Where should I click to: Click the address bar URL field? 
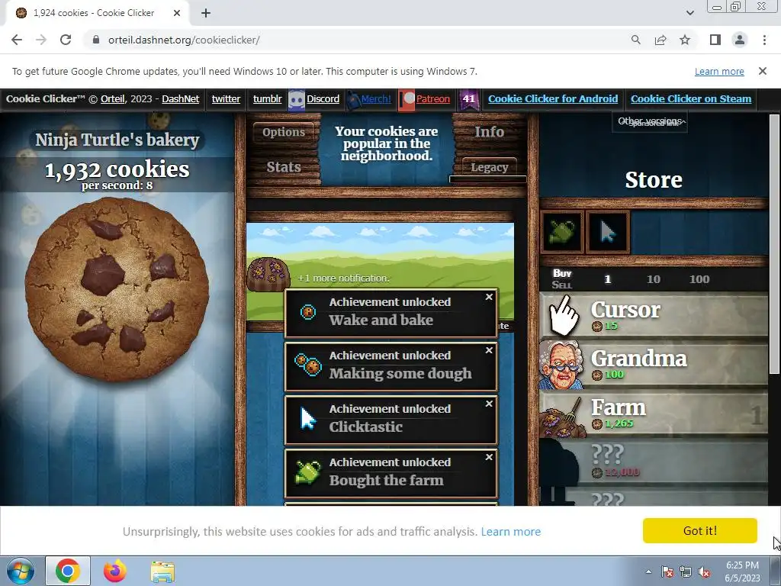pyautogui.click(x=358, y=40)
